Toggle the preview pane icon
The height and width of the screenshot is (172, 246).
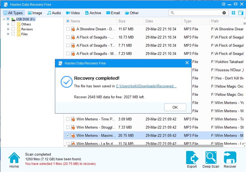tap(241, 13)
